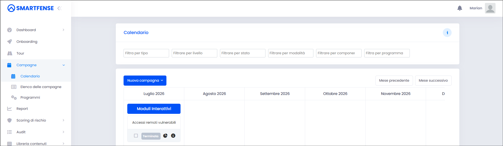The image size is (503, 146).
Task: Expand Scoring di rischio submenu
Action: click(x=63, y=120)
